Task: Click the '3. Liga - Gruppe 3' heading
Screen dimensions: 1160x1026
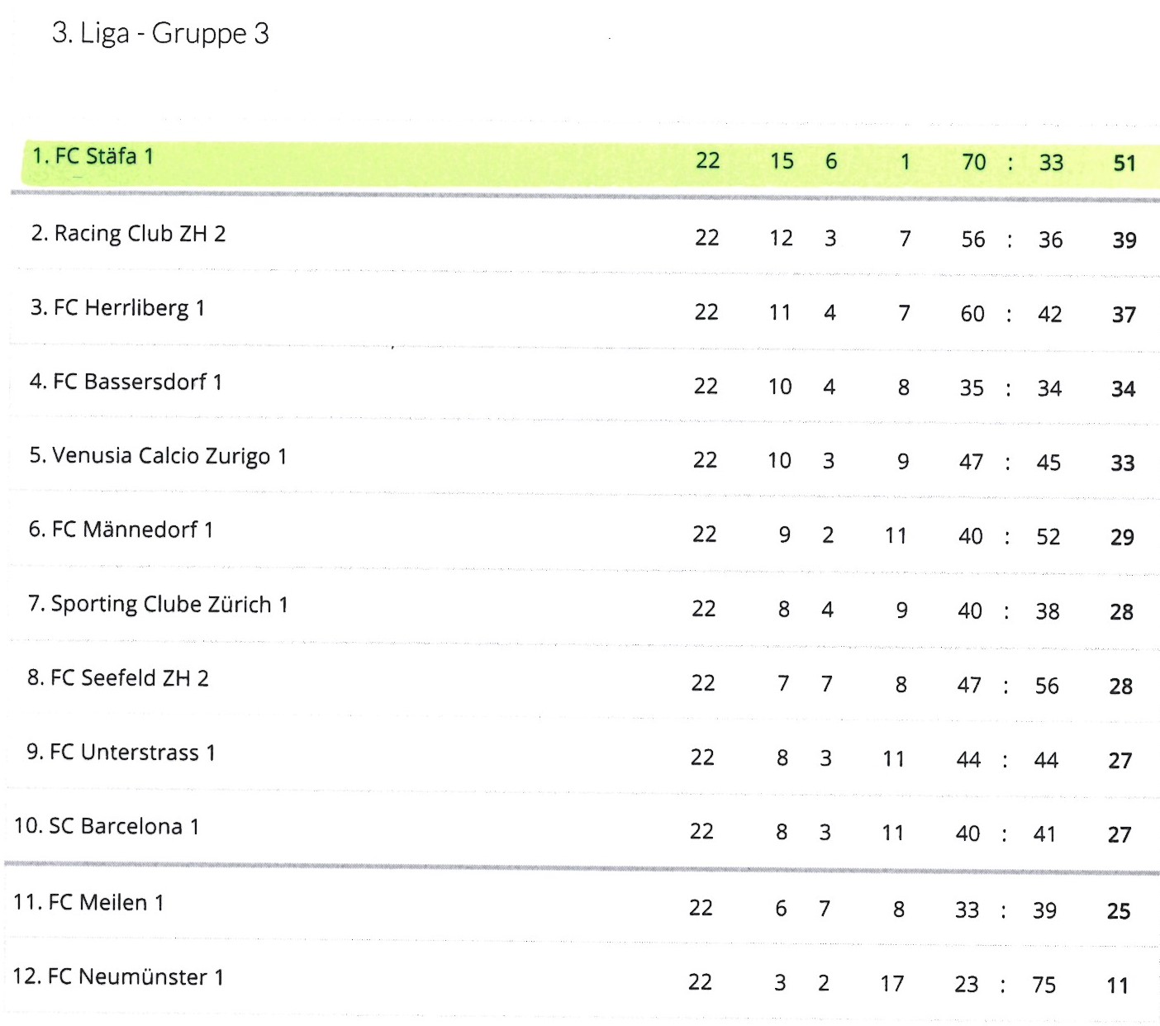Action: coord(160,33)
